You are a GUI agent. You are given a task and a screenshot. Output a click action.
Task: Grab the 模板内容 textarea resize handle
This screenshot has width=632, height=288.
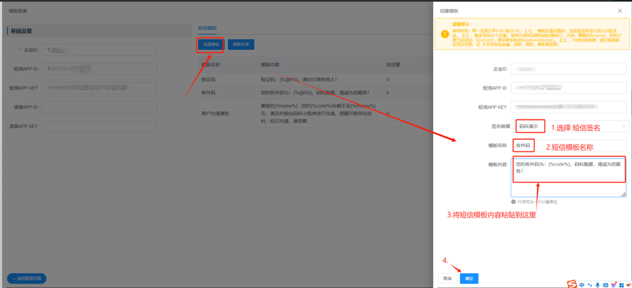tap(623, 194)
